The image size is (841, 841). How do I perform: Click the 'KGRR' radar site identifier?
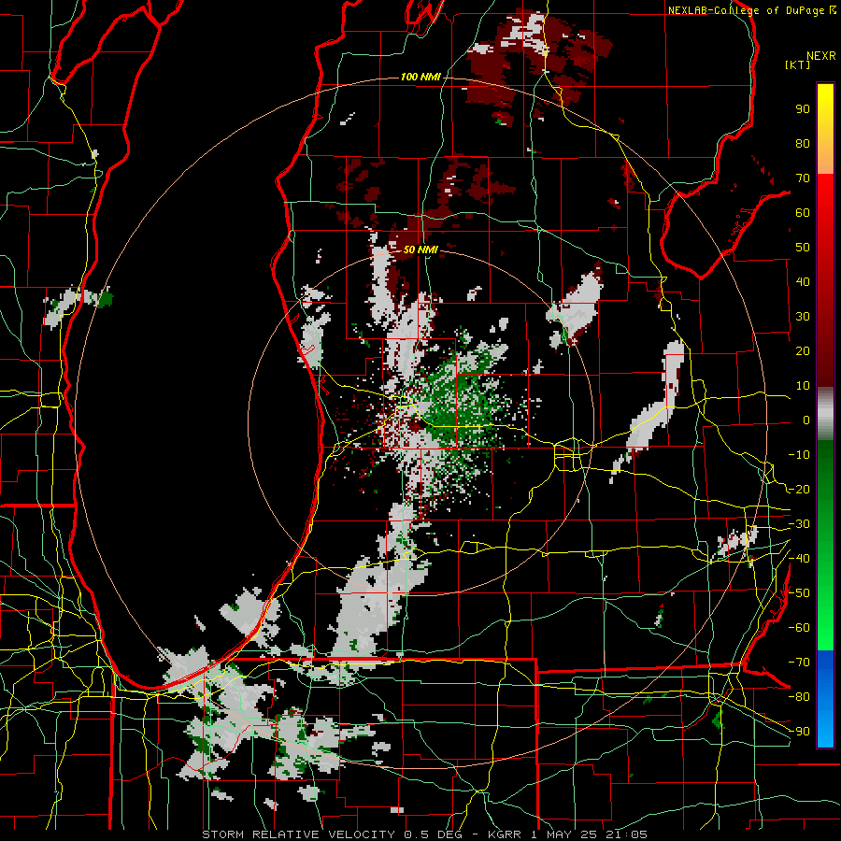[x=505, y=834]
